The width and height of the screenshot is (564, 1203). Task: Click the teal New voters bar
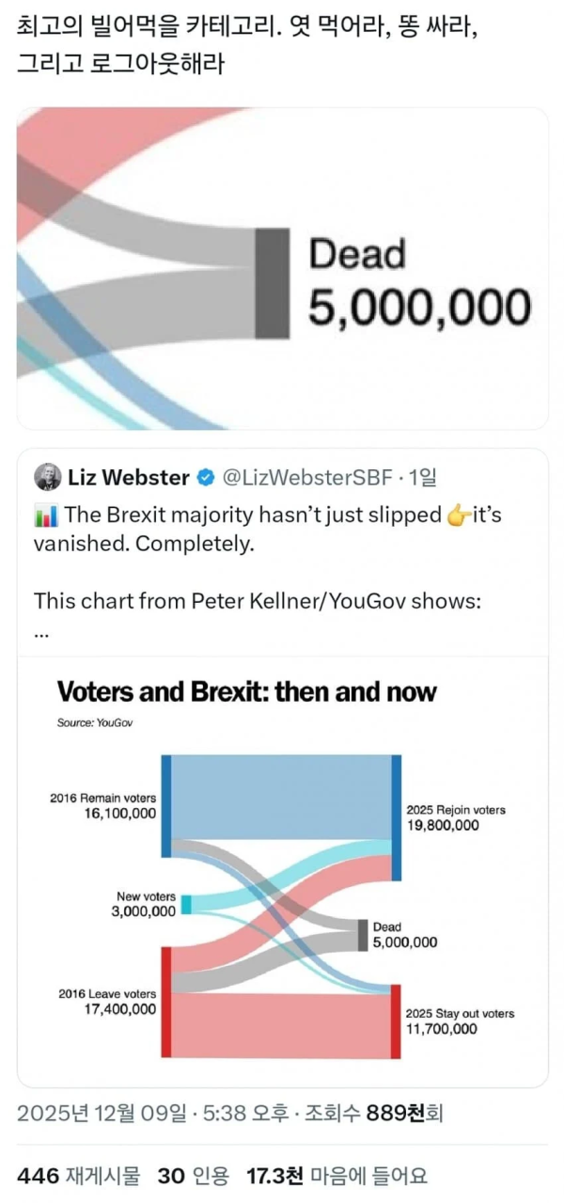tap(186, 904)
